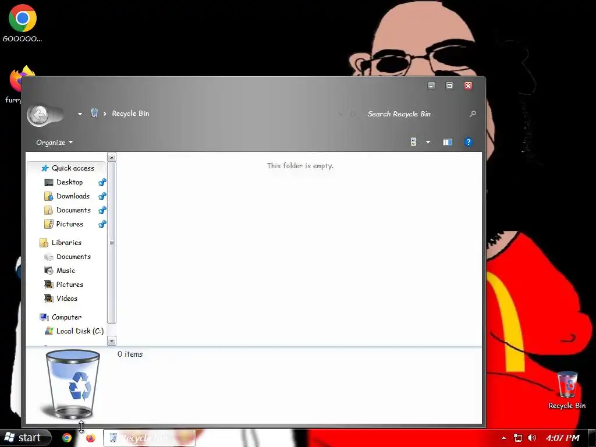Select Quick access in the navigation pane
The width and height of the screenshot is (596, 447).
68,168
